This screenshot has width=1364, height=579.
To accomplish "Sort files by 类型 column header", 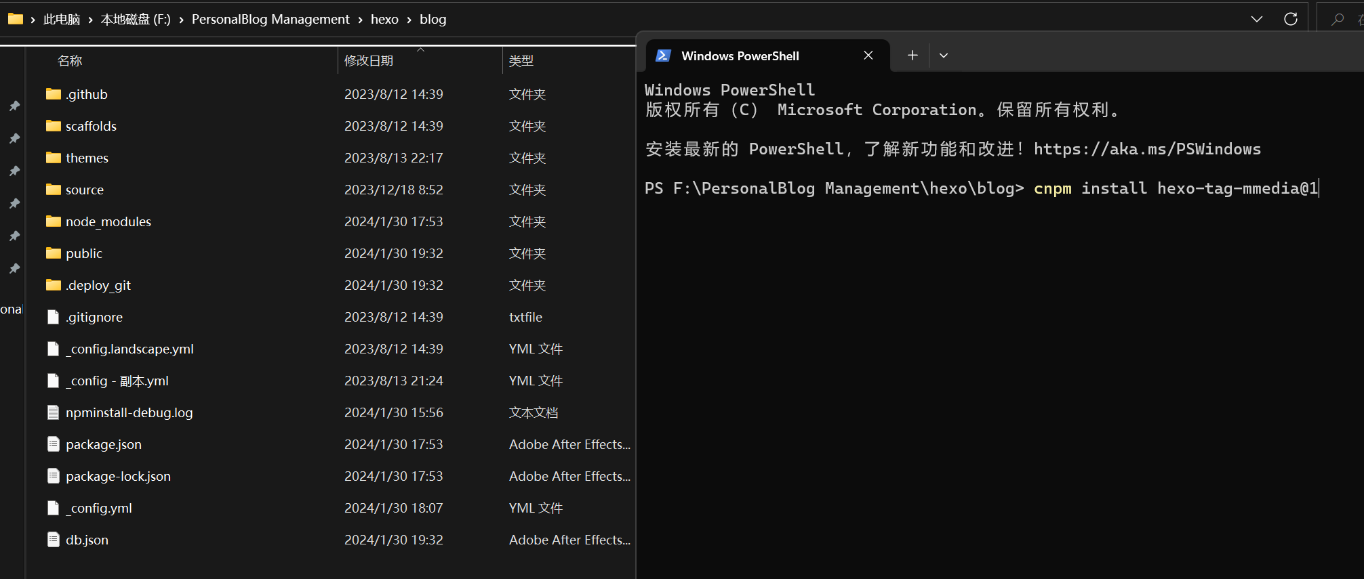I will click(x=521, y=61).
